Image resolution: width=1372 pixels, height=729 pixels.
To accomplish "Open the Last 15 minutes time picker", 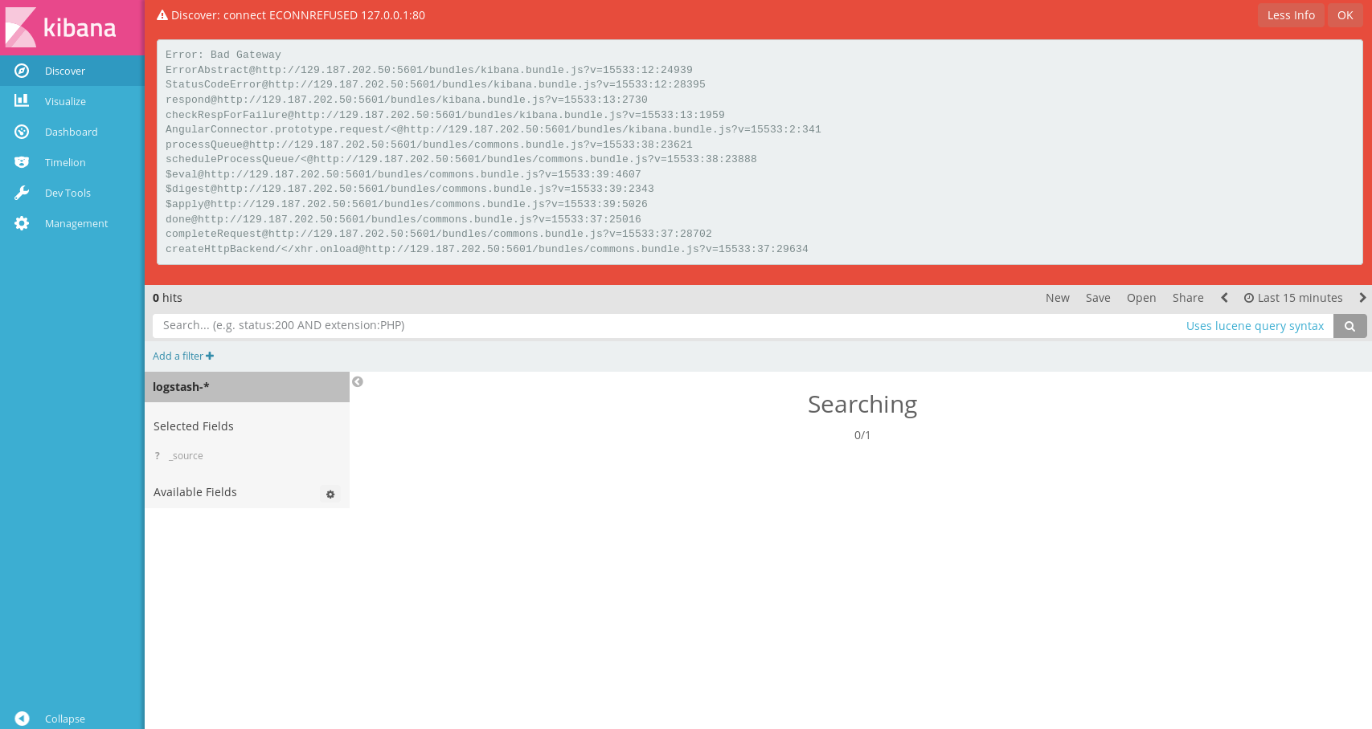I will (1293, 297).
